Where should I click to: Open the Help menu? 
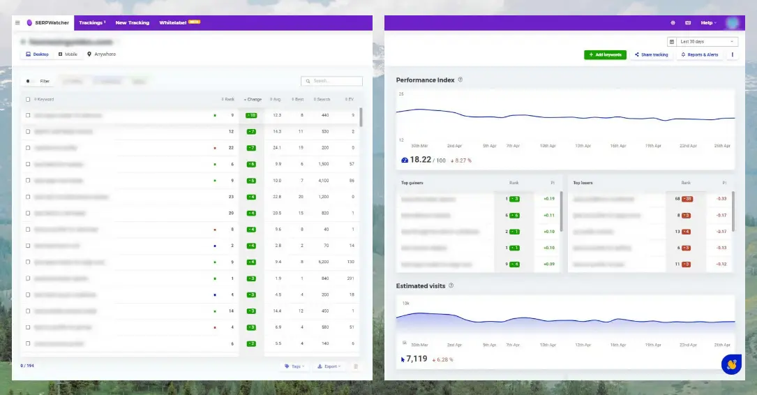708,23
